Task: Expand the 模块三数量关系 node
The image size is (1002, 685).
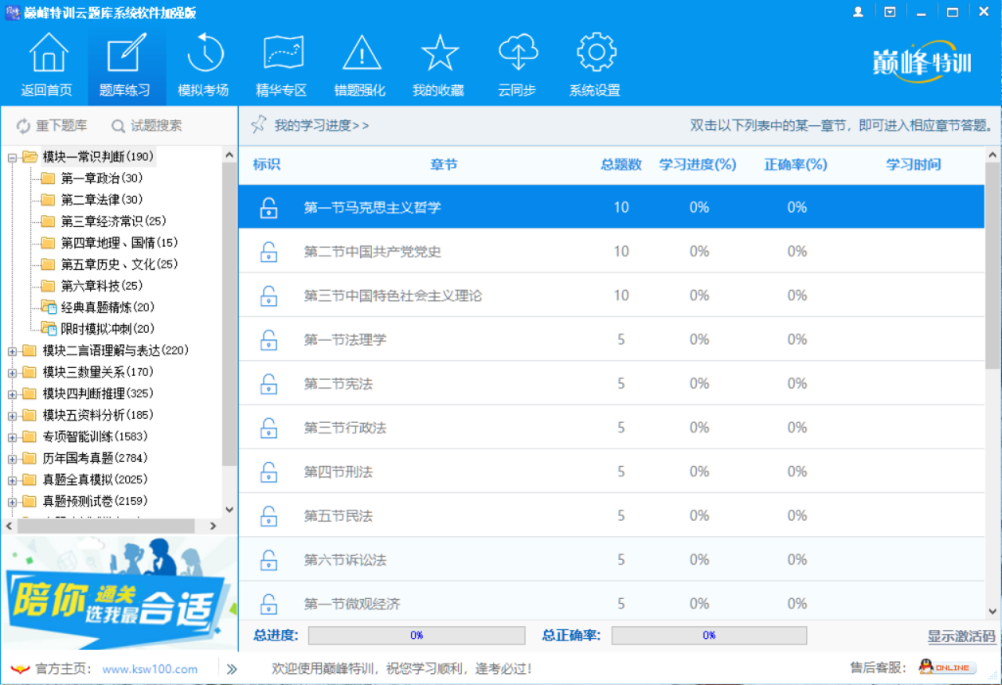Action: (x=12, y=373)
